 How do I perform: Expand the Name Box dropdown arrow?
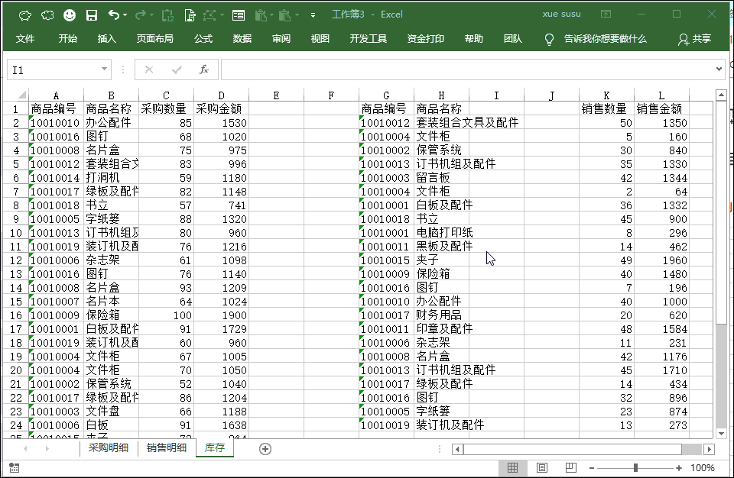point(104,69)
